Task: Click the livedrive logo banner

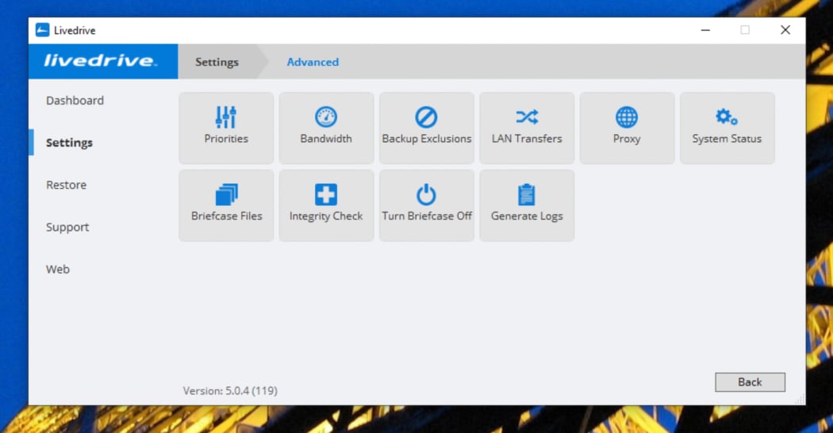Action: click(101, 61)
